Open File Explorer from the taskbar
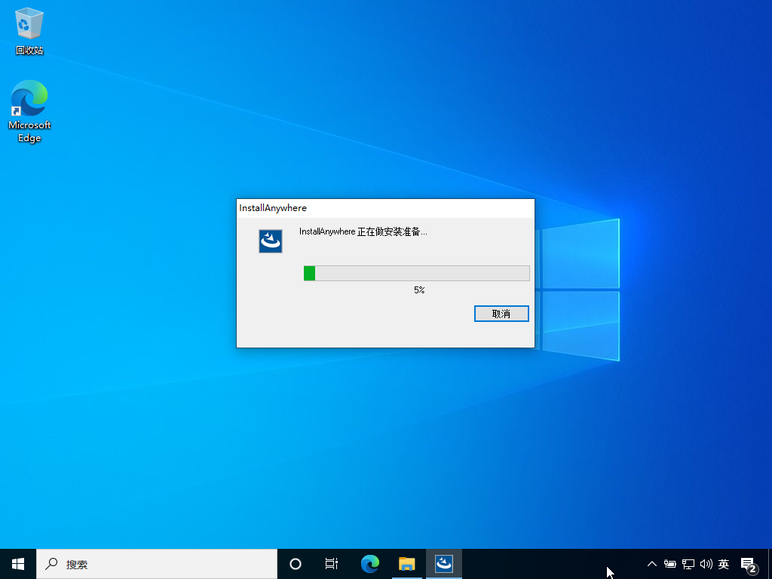This screenshot has width=772, height=579. [407, 564]
